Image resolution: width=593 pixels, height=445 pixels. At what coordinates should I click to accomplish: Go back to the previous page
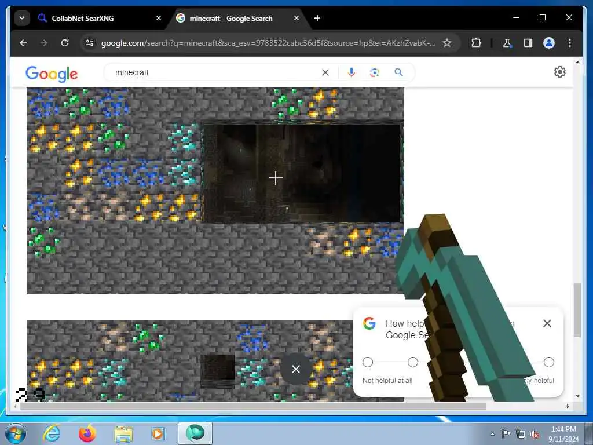[x=23, y=43]
